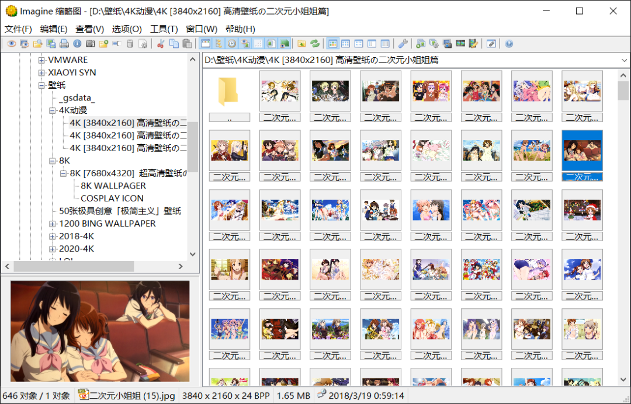Expand the VMWARE tree node

pos(41,60)
